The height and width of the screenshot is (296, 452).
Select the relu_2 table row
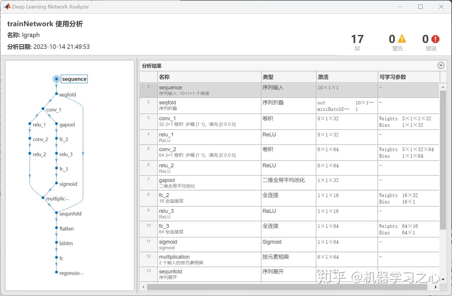pos(289,168)
